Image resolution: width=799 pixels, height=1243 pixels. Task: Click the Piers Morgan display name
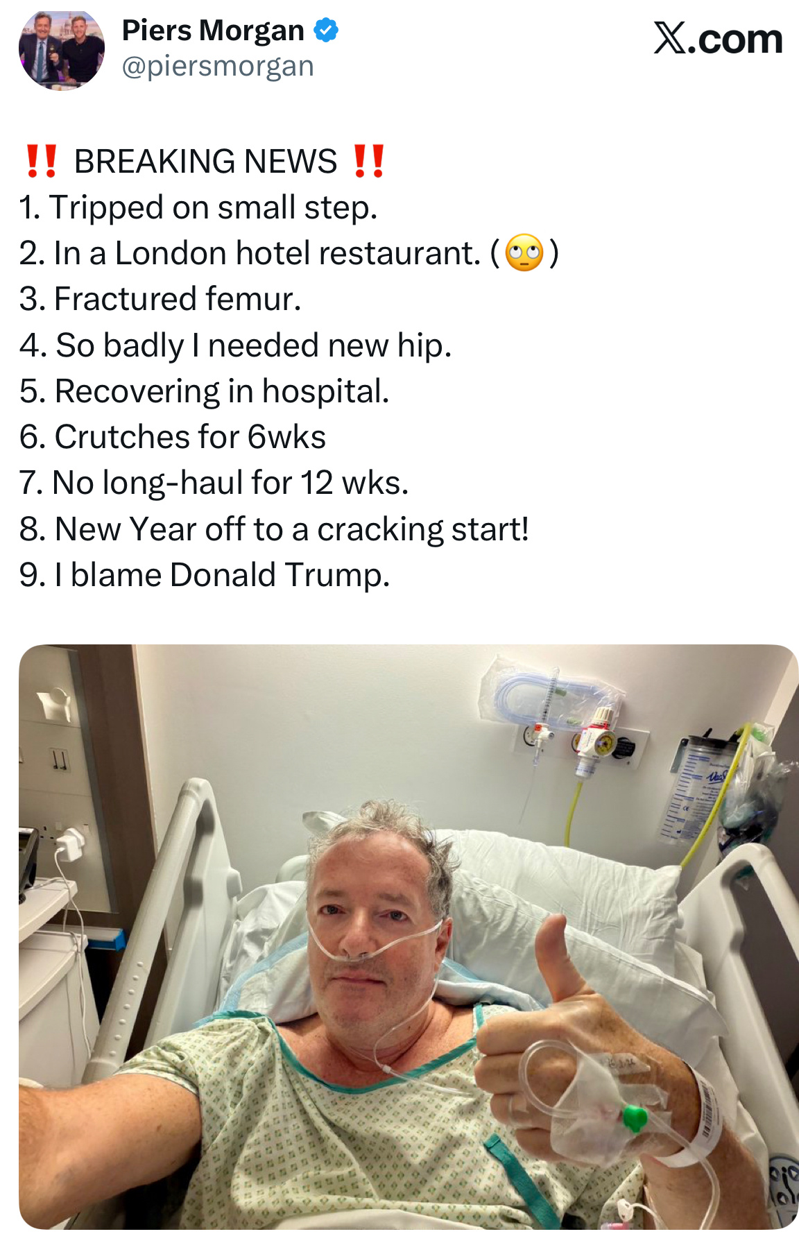[x=213, y=31]
